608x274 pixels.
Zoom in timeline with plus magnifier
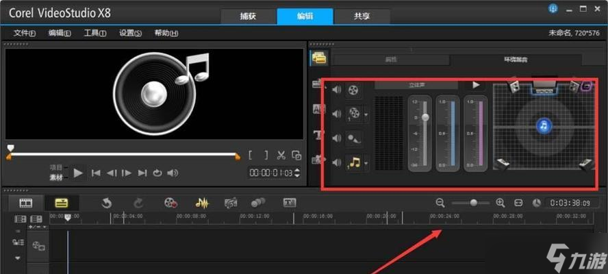(x=500, y=203)
